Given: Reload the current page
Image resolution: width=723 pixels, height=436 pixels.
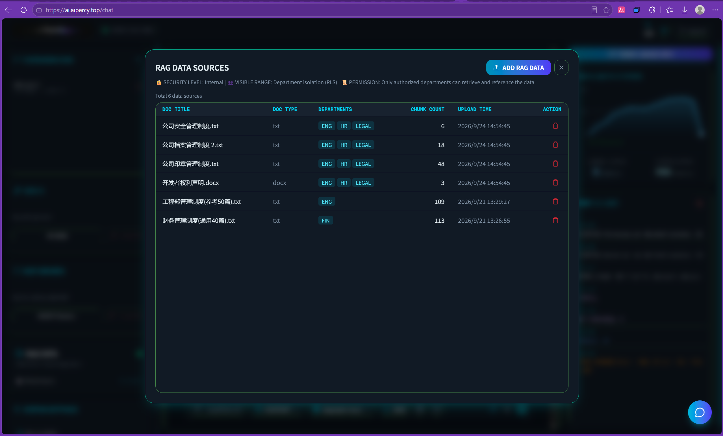Looking at the screenshot, I should pos(24,10).
